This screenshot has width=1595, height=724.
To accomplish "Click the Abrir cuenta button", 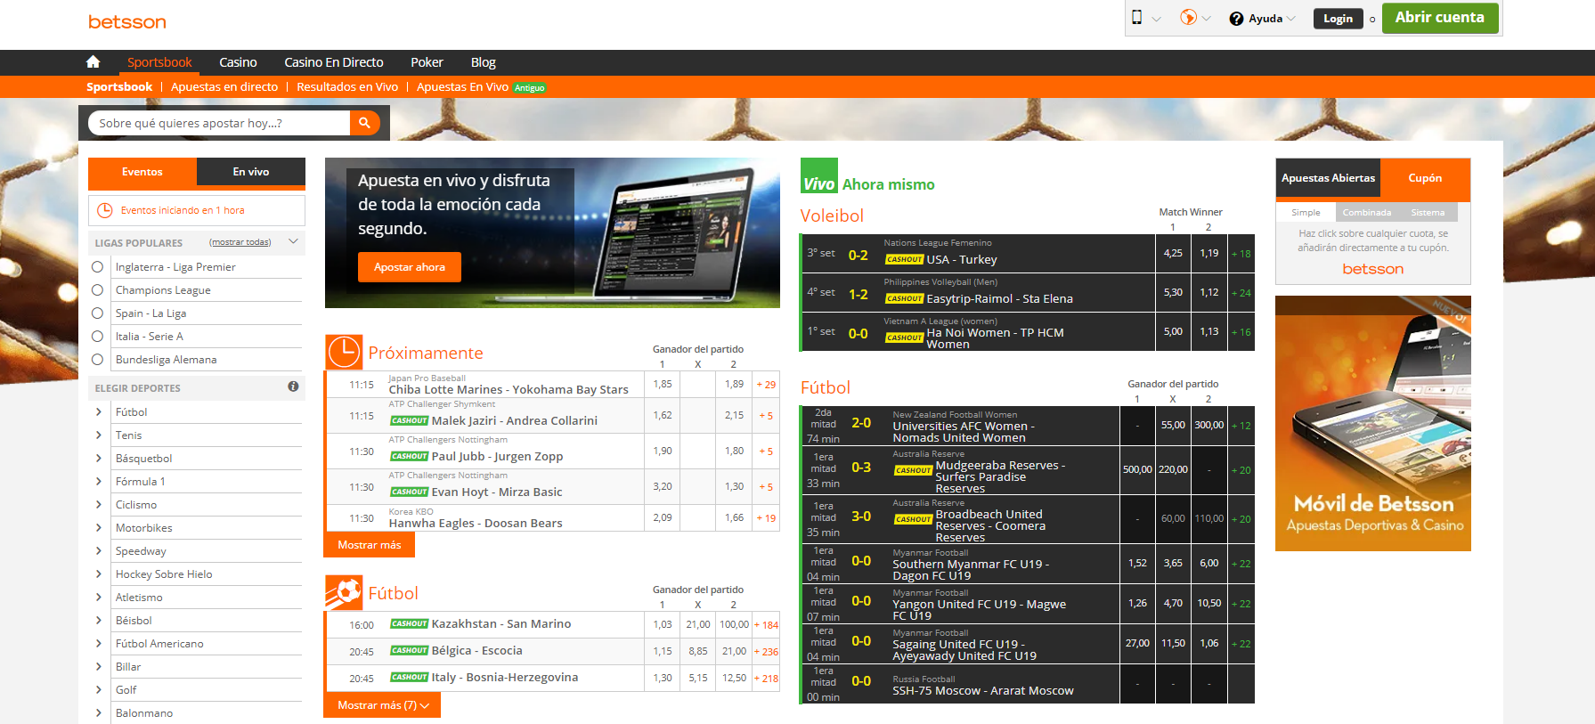I will pos(1440,18).
